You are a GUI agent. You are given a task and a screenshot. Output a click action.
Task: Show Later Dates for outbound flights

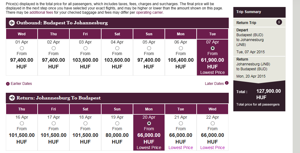[x=214, y=84]
